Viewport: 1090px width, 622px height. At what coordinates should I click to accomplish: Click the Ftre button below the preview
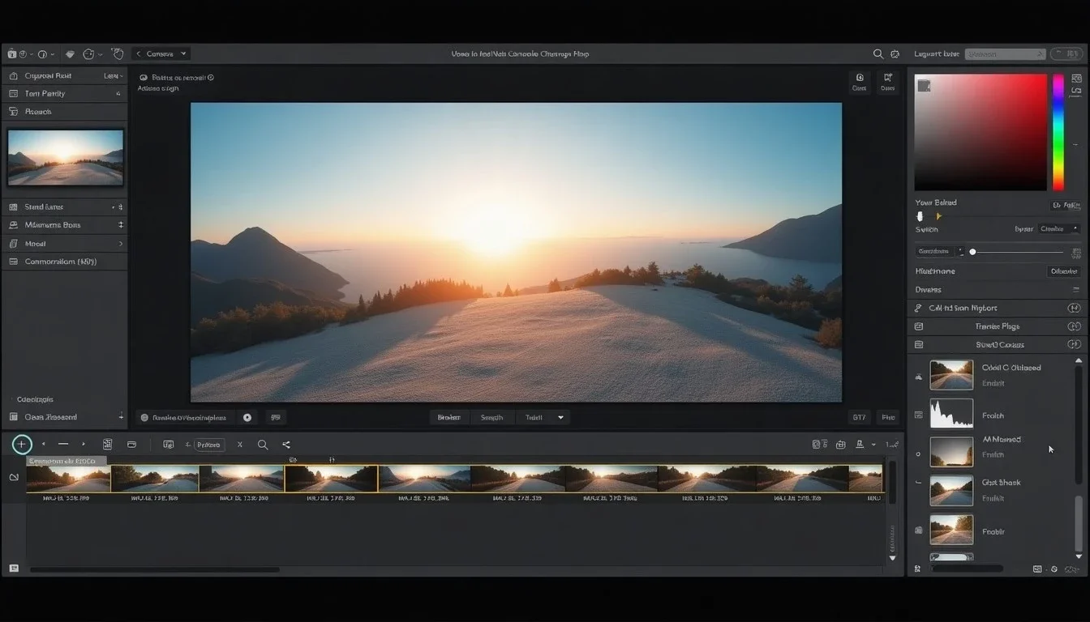(x=889, y=418)
